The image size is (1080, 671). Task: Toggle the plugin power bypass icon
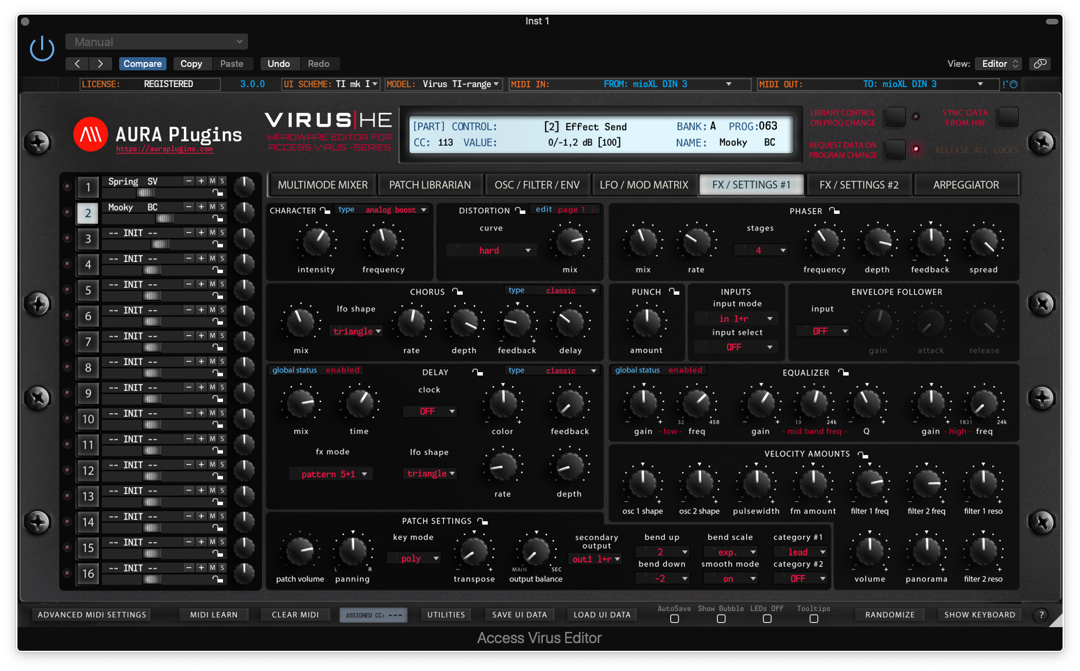[x=42, y=49]
